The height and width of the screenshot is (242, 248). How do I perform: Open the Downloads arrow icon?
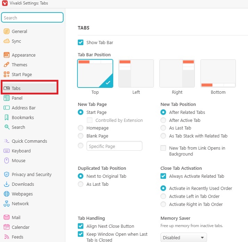tap(7, 184)
